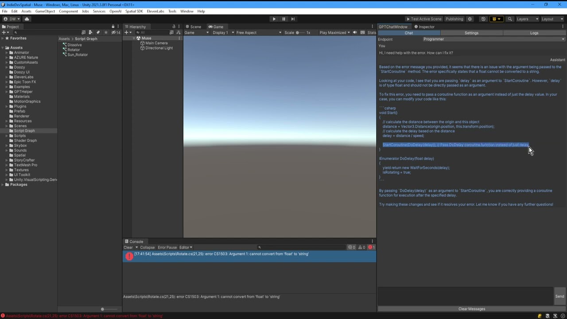
Task: Click the Pause button in the toolbar
Action: click(283, 19)
